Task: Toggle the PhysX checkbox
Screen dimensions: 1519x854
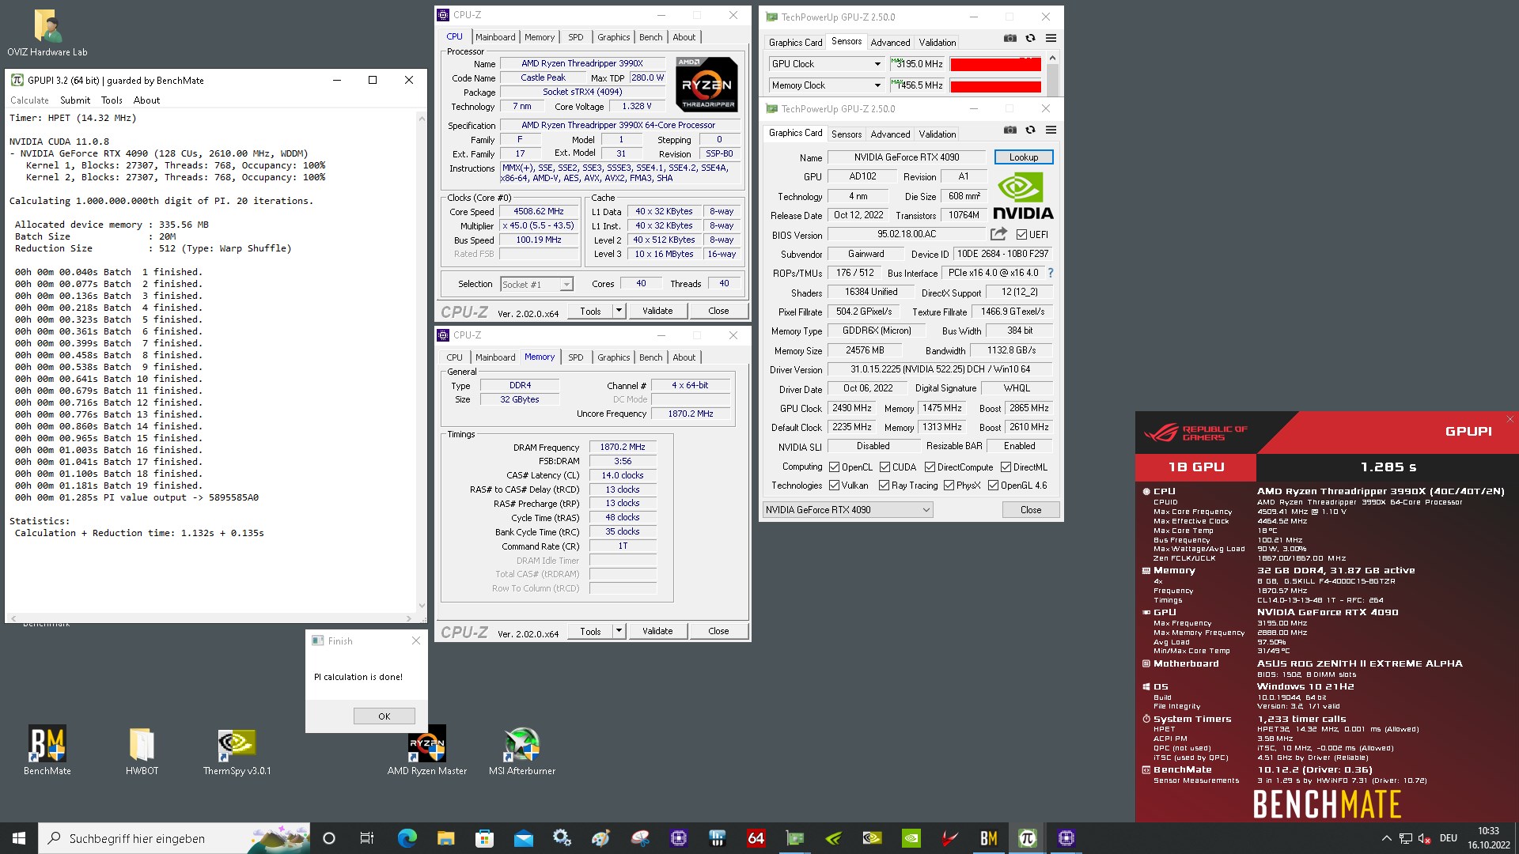Action: point(949,486)
